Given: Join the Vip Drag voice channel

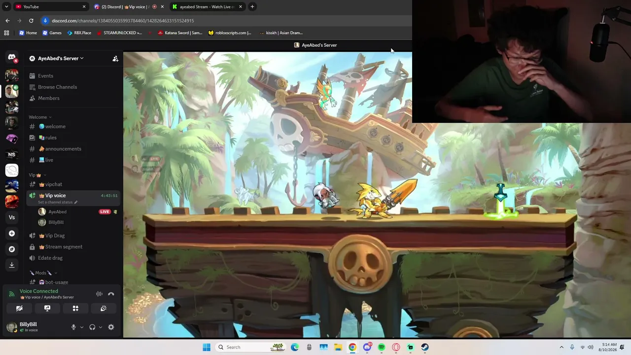Looking at the screenshot, I should click(x=73, y=236).
